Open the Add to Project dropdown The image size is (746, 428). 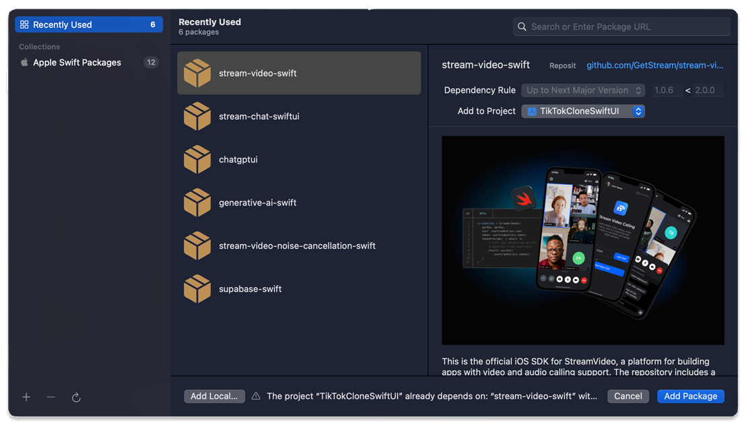(583, 111)
